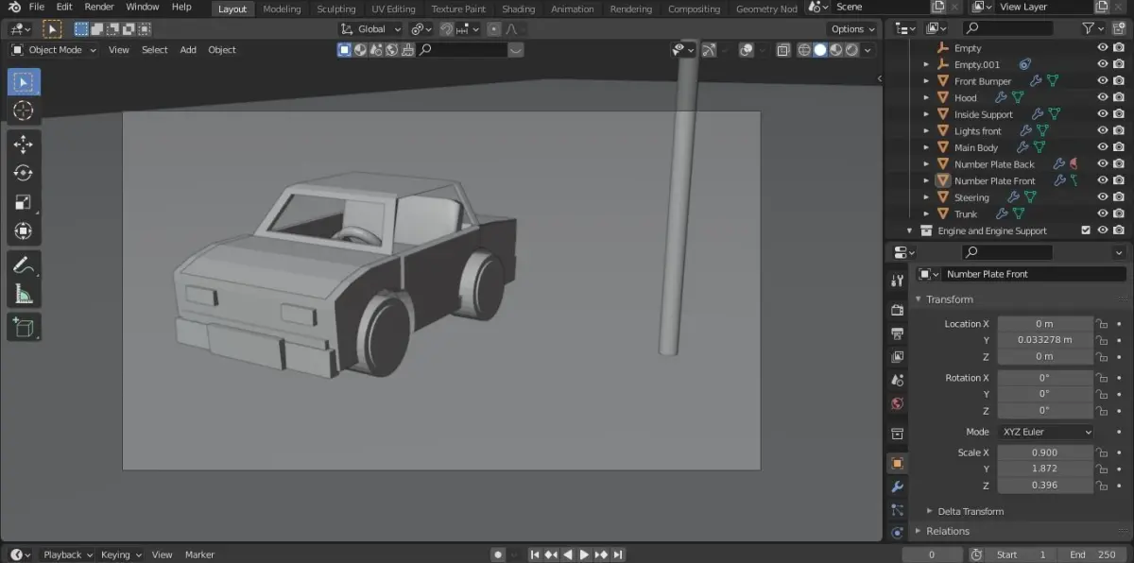Select the Transform tool

tap(24, 230)
